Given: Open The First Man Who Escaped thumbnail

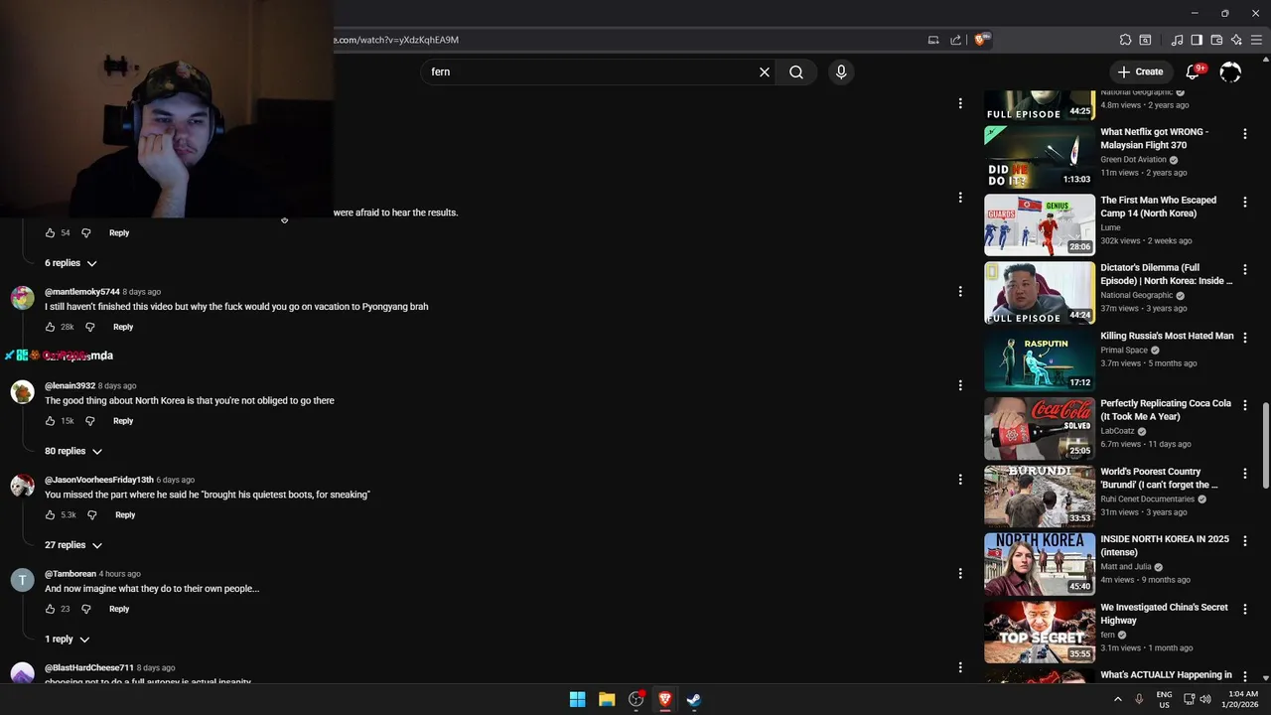Looking at the screenshot, I should tap(1040, 224).
